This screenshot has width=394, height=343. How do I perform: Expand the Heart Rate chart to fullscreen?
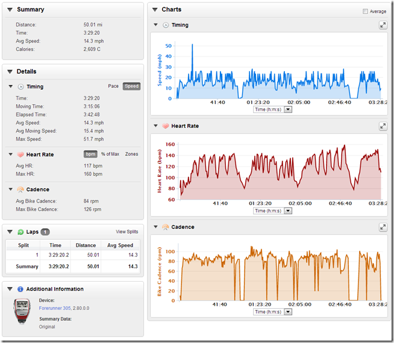coord(383,126)
